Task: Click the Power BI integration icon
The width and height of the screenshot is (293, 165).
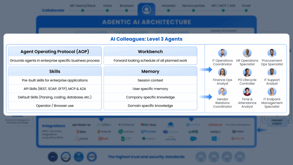Action: 104,131
